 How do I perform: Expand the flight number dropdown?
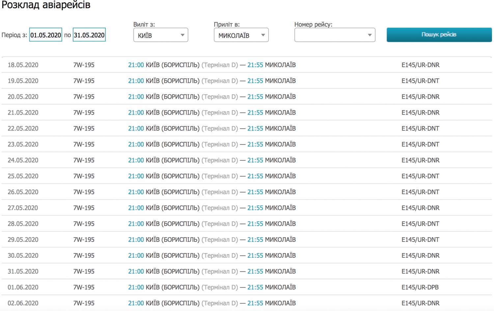[x=335, y=35]
